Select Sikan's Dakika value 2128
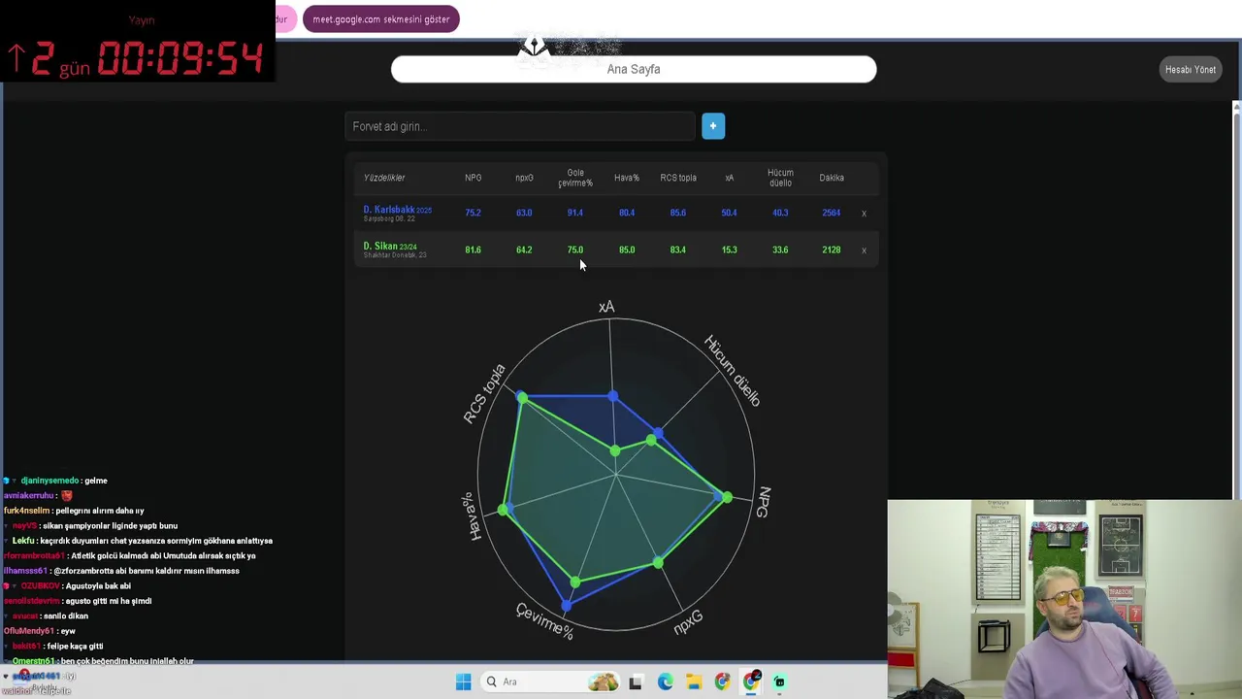This screenshot has height=699, width=1242. tap(832, 250)
